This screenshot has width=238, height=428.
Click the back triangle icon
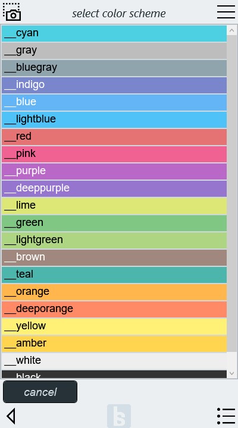(11, 416)
